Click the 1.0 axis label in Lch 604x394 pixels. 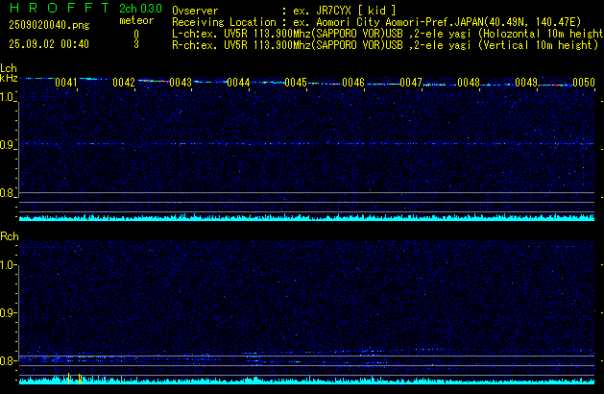pyautogui.click(x=7, y=97)
